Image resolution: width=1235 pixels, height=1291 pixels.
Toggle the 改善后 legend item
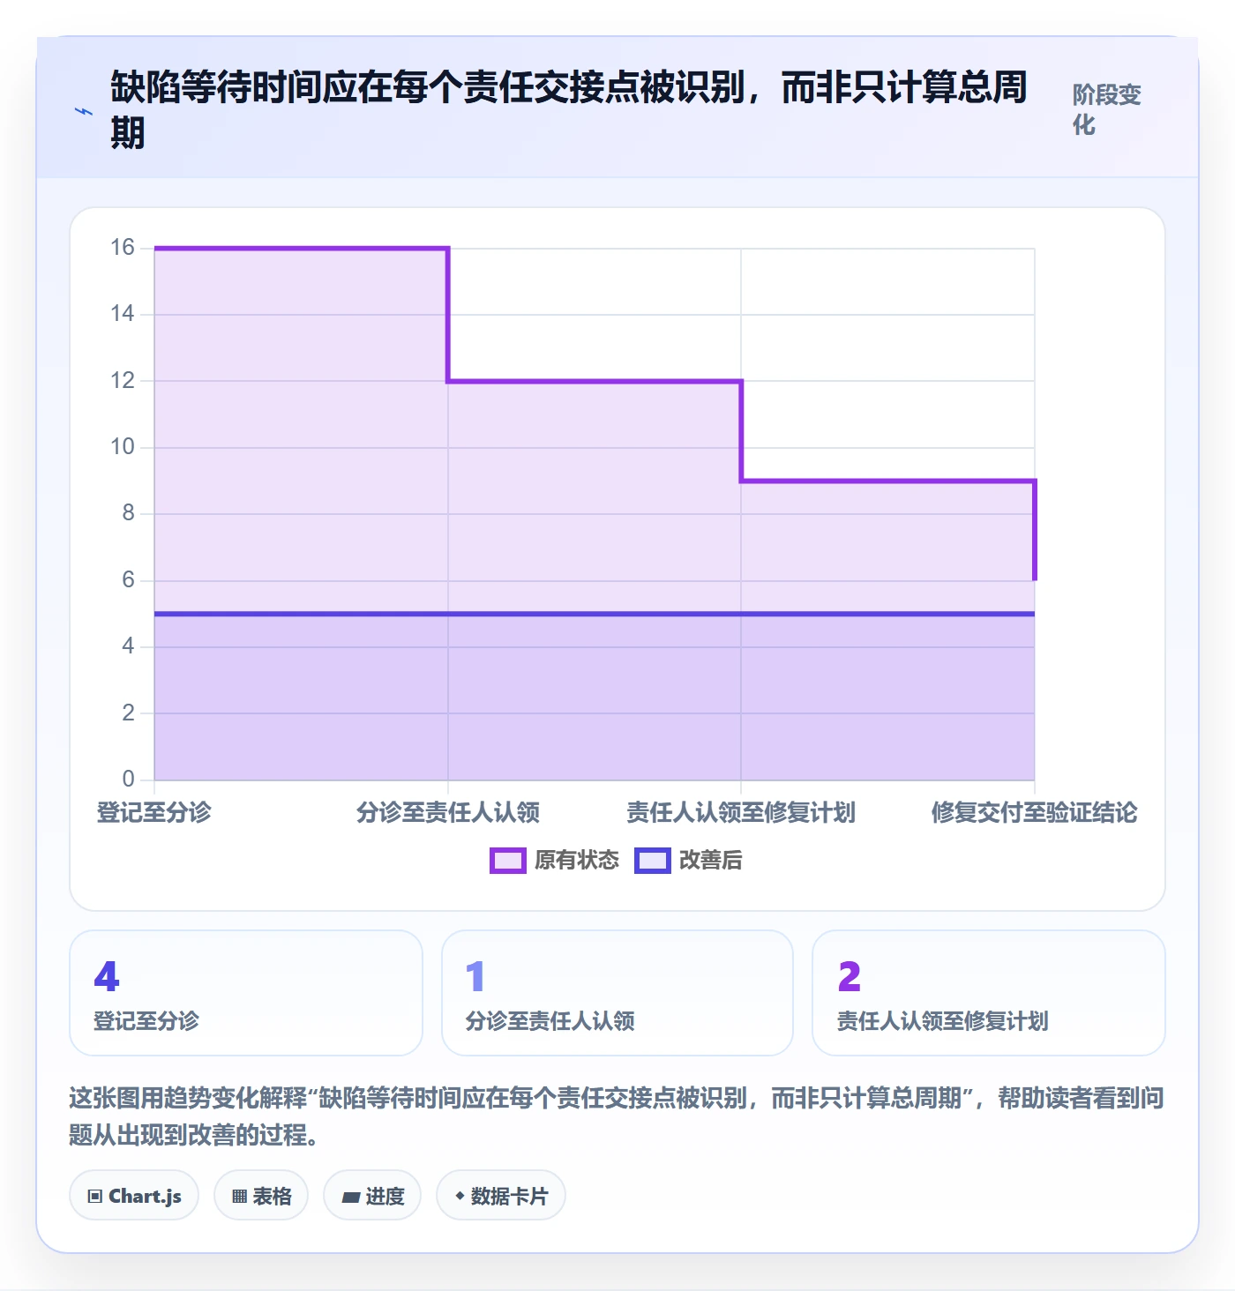click(688, 860)
